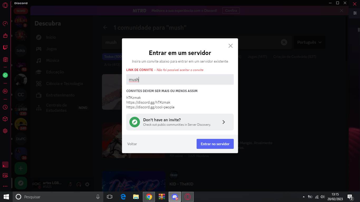
Task: Open GX Control speedometer icon
Action: point(5,24)
